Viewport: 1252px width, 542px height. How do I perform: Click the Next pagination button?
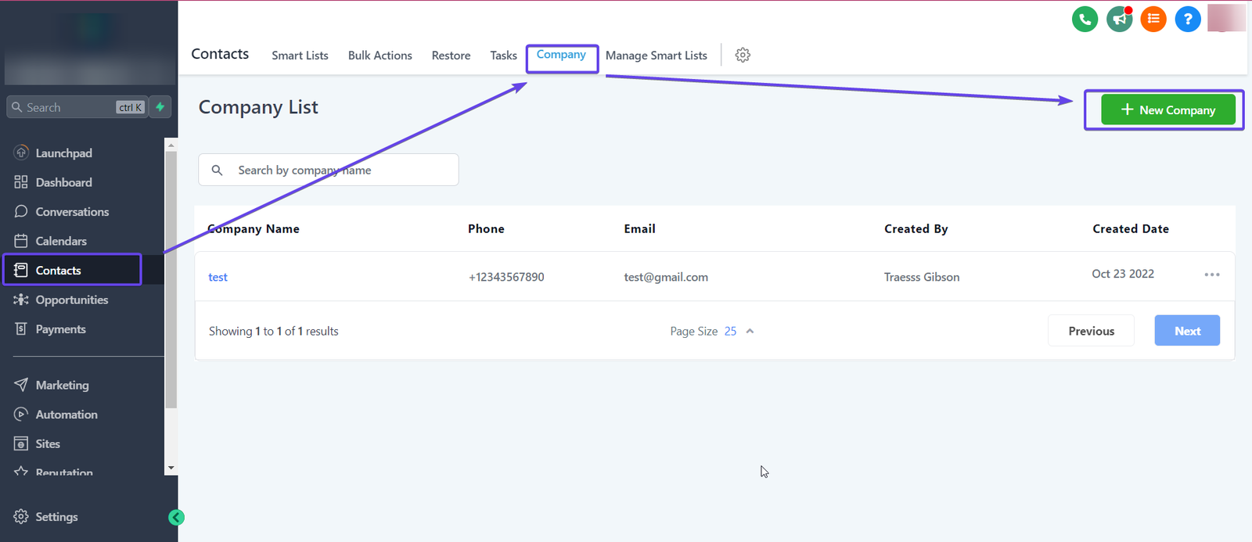point(1187,331)
